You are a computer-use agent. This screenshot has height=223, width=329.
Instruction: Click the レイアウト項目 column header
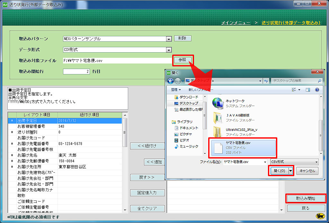point(37,115)
